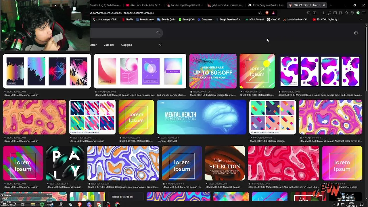
Task: Open Mental Health brain banner image
Action: click(x=202, y=117)
